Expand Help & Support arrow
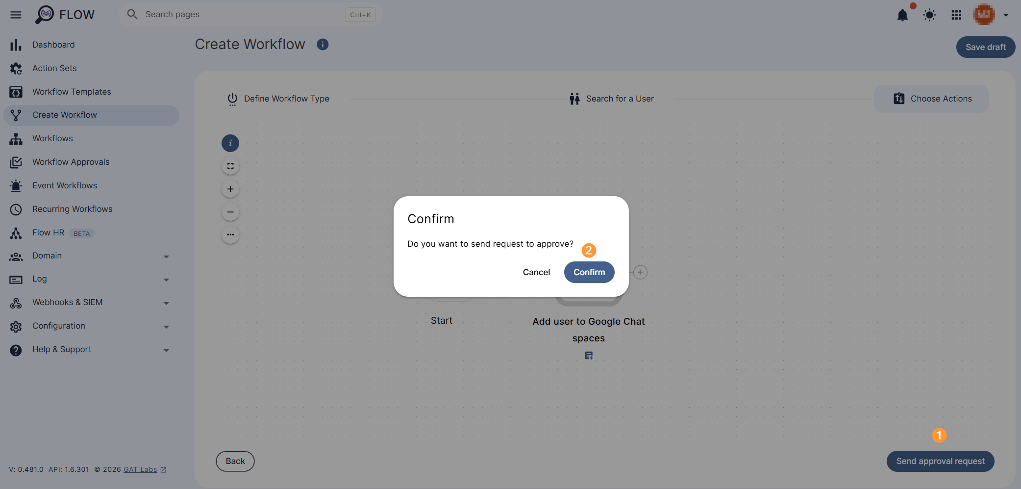Screen dimensions: 1021x489 click(x=166, y=351)
